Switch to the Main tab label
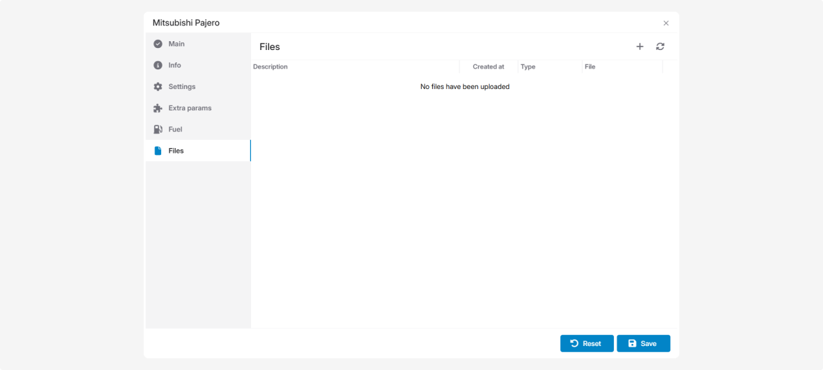Screen dimensions: 823x370 (x=176, y=44)
